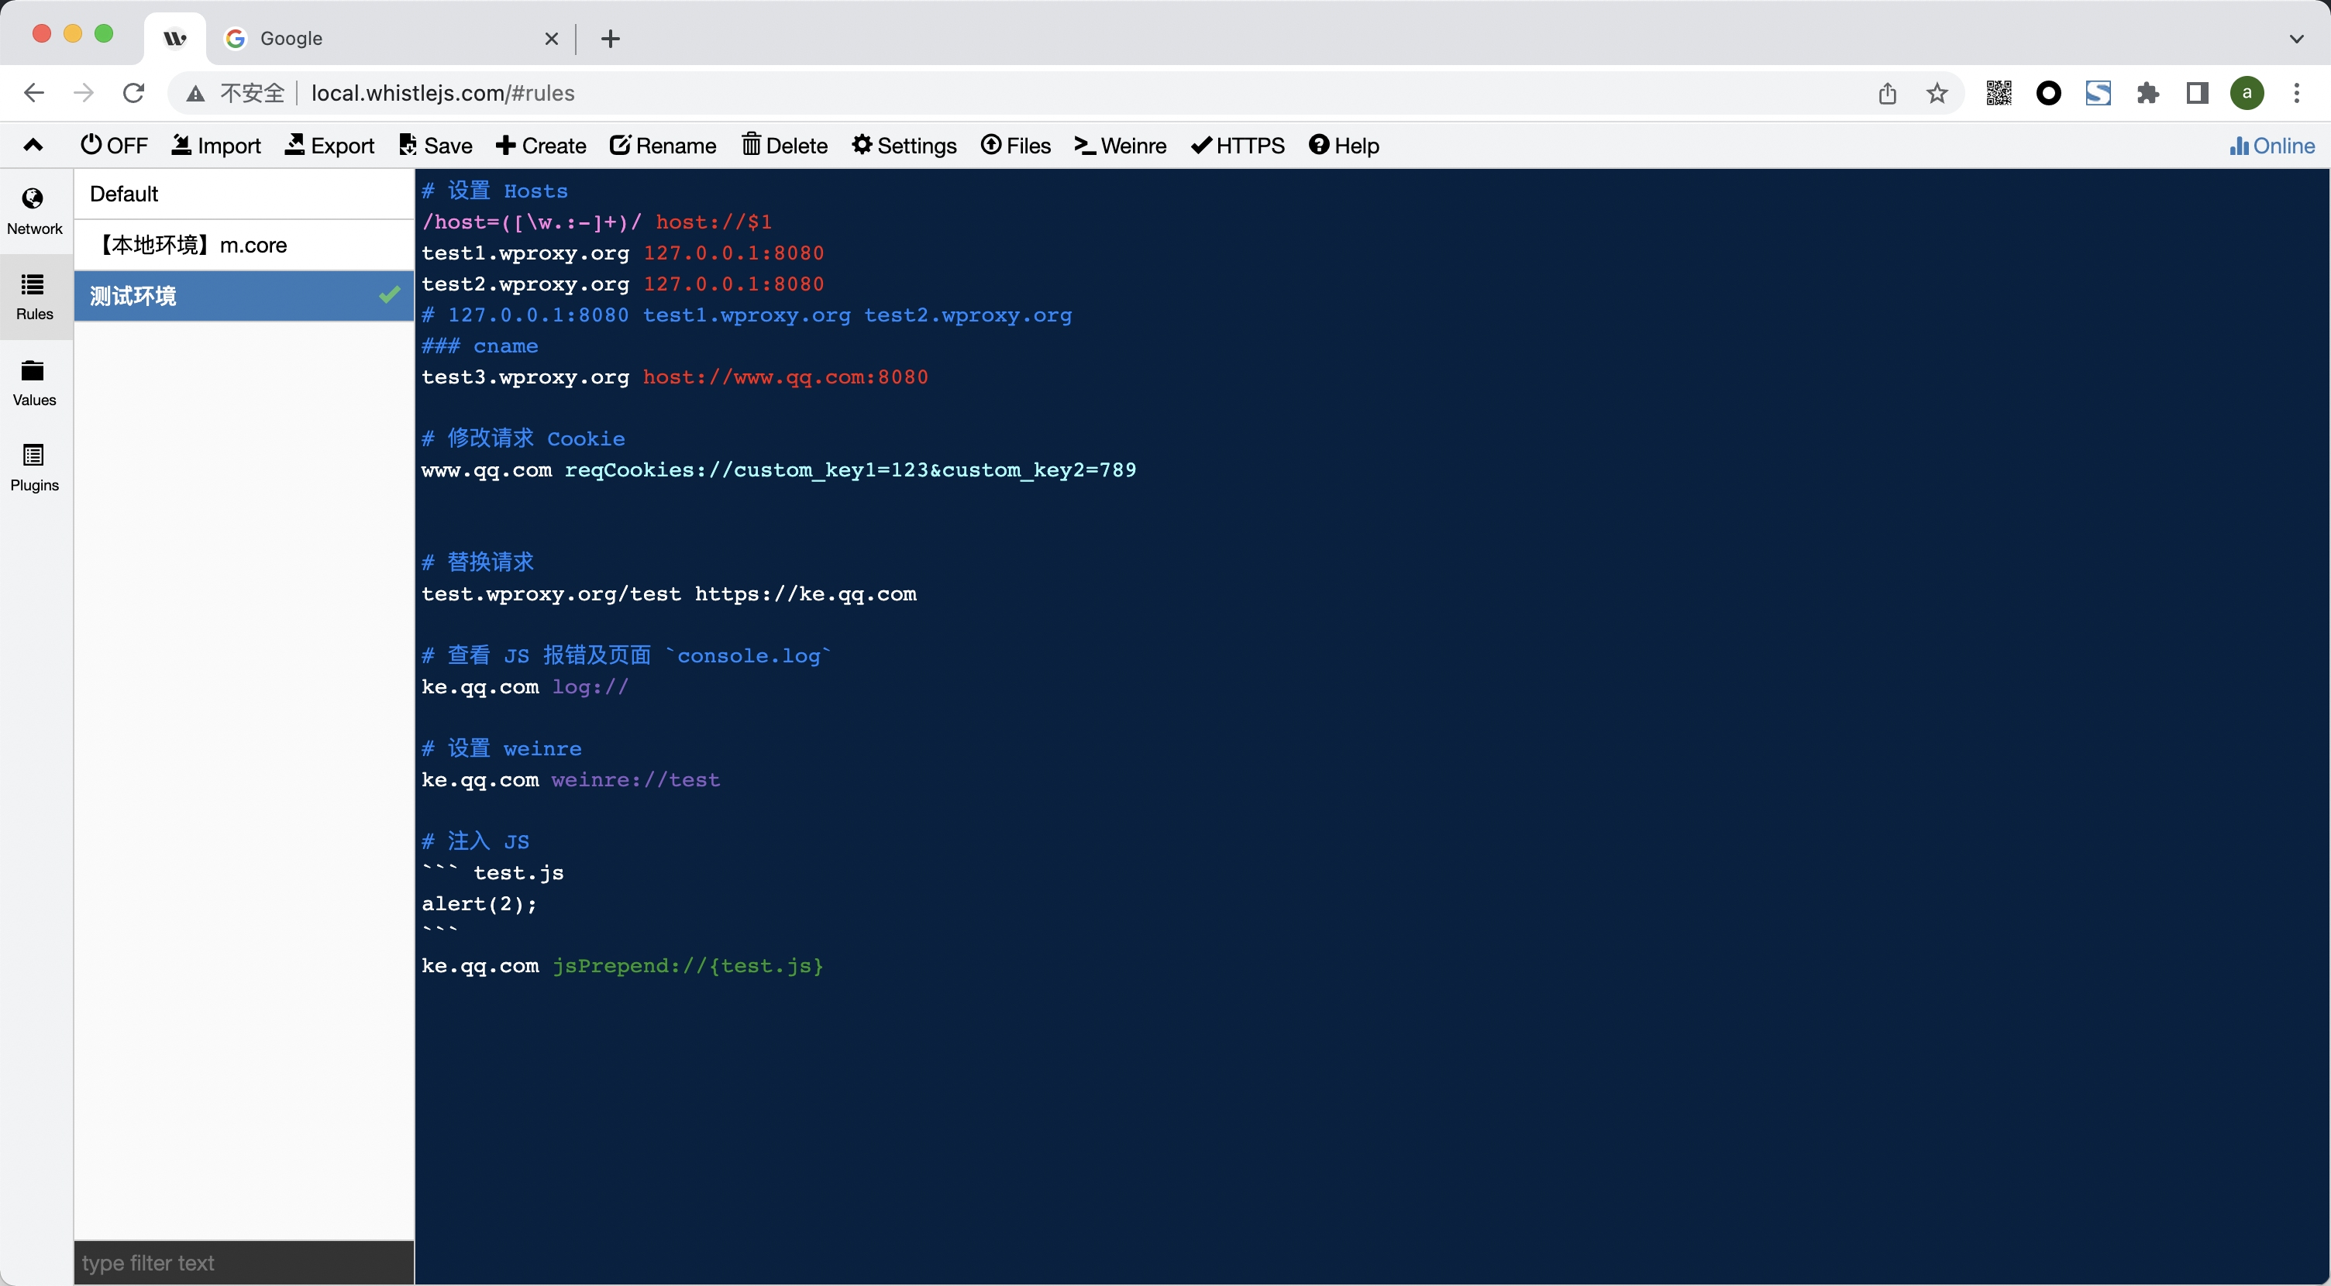Click the Network panel icon
The image size is (2331, 1286).
(33, 208)
